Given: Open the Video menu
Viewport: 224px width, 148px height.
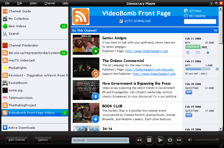Looking at the screenshot, I should coord(33,3).
